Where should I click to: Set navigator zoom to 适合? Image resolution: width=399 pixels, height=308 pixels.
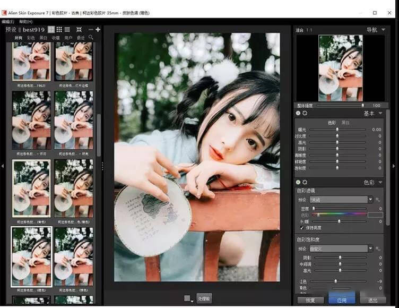tap(299, 30)
